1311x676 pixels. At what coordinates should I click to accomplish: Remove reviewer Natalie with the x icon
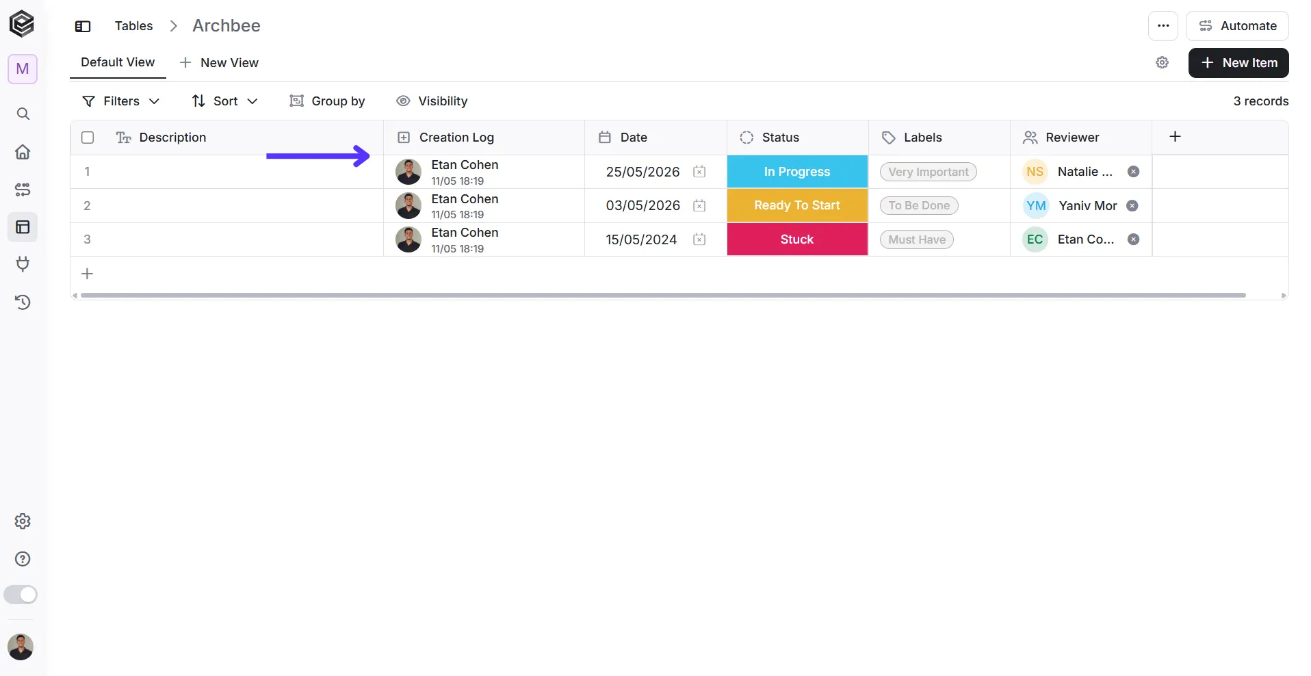tap(1133, 172)
